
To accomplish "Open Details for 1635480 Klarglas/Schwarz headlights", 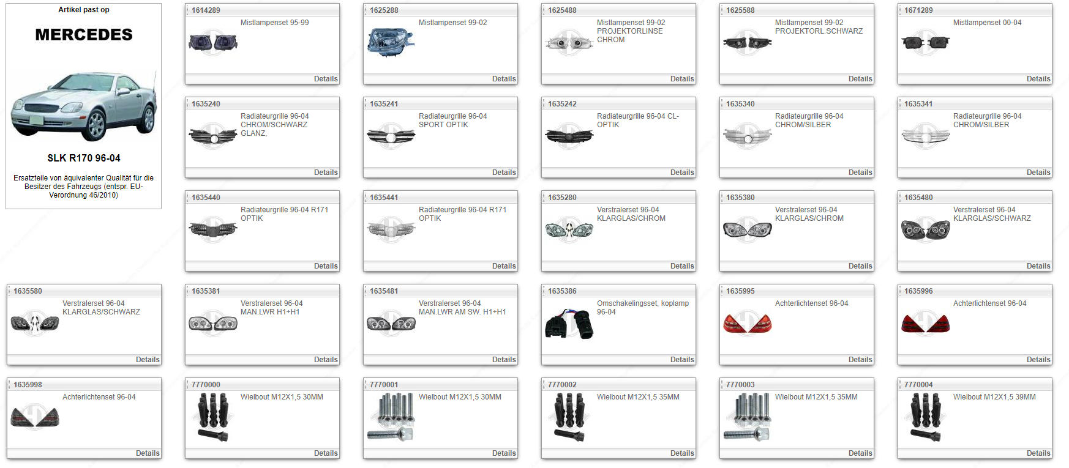I will click(1038, 266).
